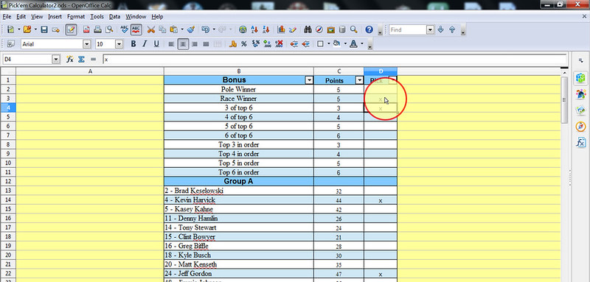This screenshot has width=590, height=282.
Task: Open the Function Wizard fx button
Action: [69, 59]
